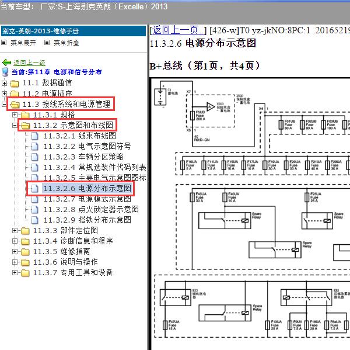The height and width of the screenshot is (350, 350).
Task: Expand the 11.3.3 部件定位图 node
Action: (15, 231)
